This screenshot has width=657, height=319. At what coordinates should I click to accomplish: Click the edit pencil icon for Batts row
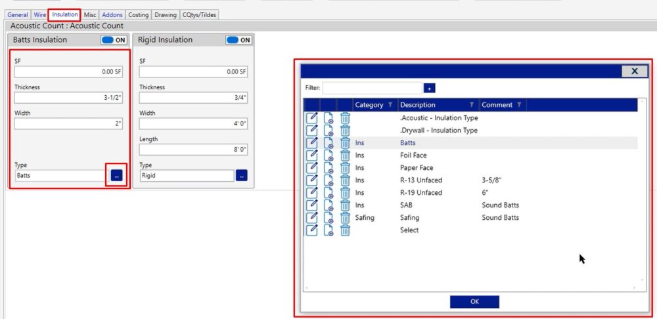click(312, 142)
